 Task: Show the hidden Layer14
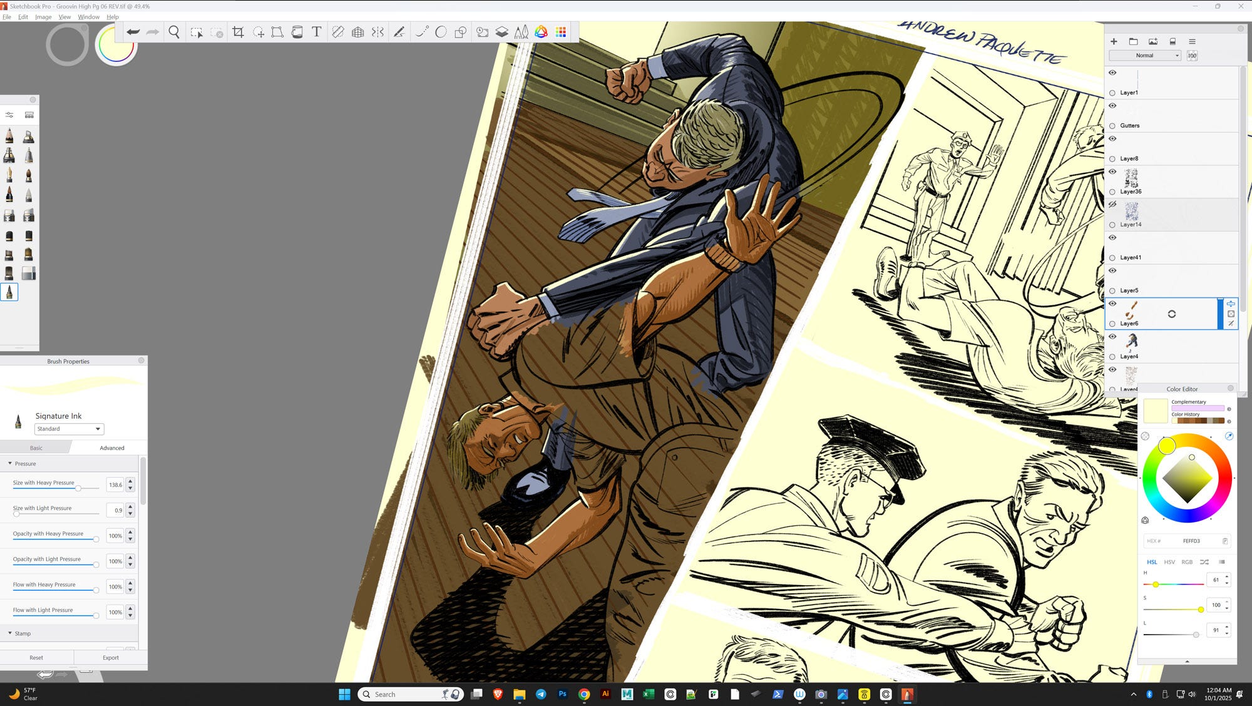click(x=1112, y=205)
